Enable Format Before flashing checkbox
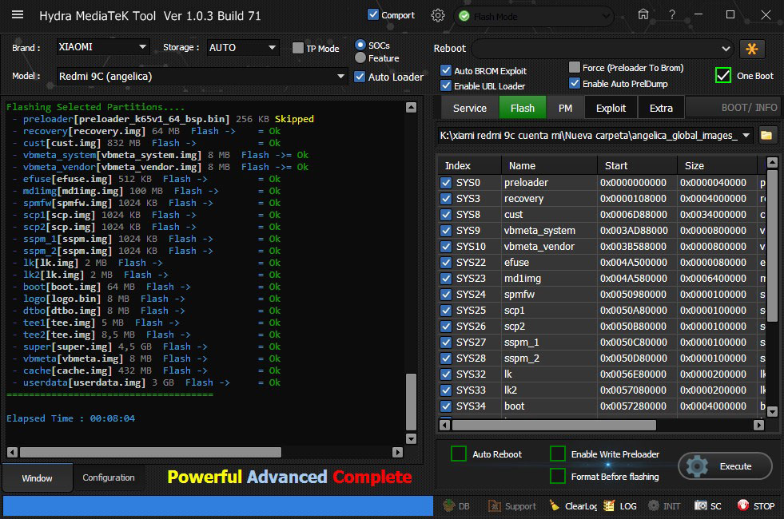The image size is (784, 519). (558, 476)
